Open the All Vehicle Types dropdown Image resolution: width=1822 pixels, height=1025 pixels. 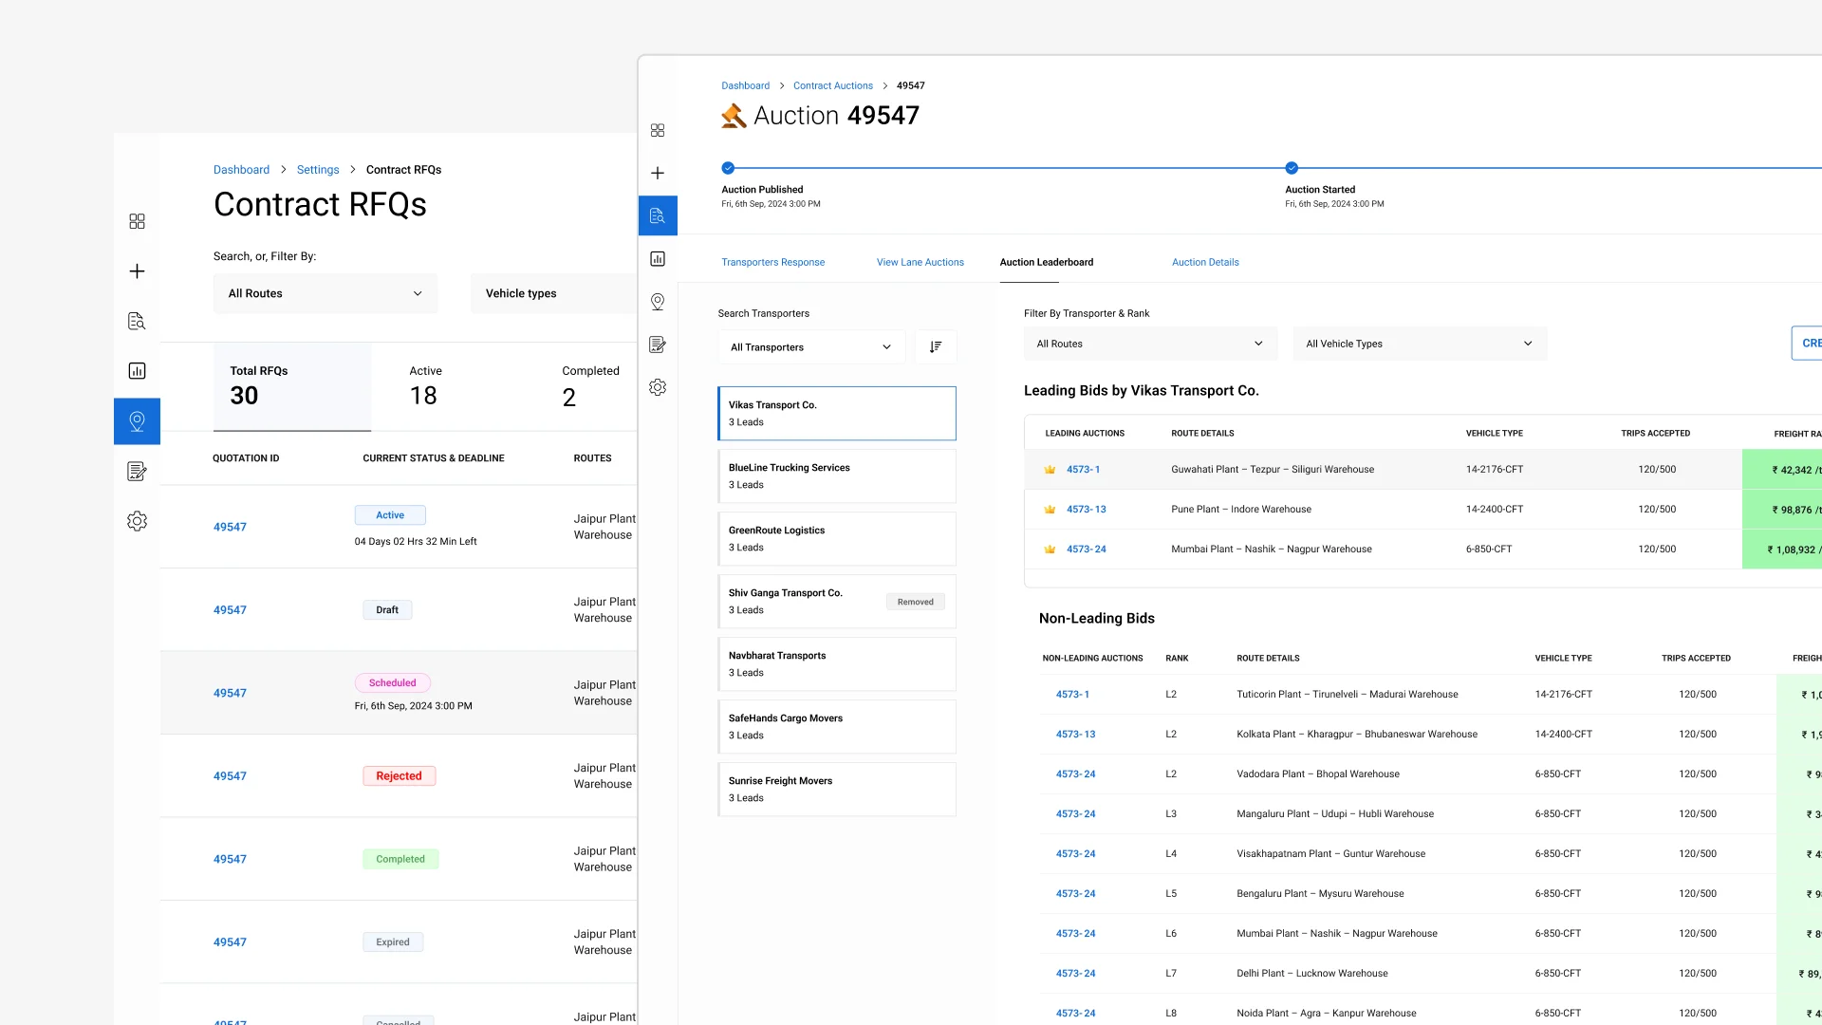pos(1420,344)
